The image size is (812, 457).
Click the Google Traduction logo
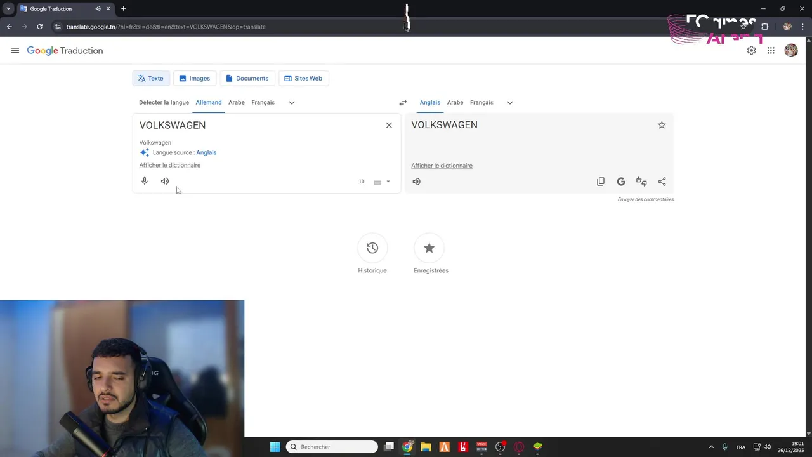[x=65, y=51]
